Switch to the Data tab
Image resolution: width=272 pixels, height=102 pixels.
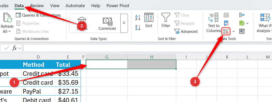[x=19, y=6]
